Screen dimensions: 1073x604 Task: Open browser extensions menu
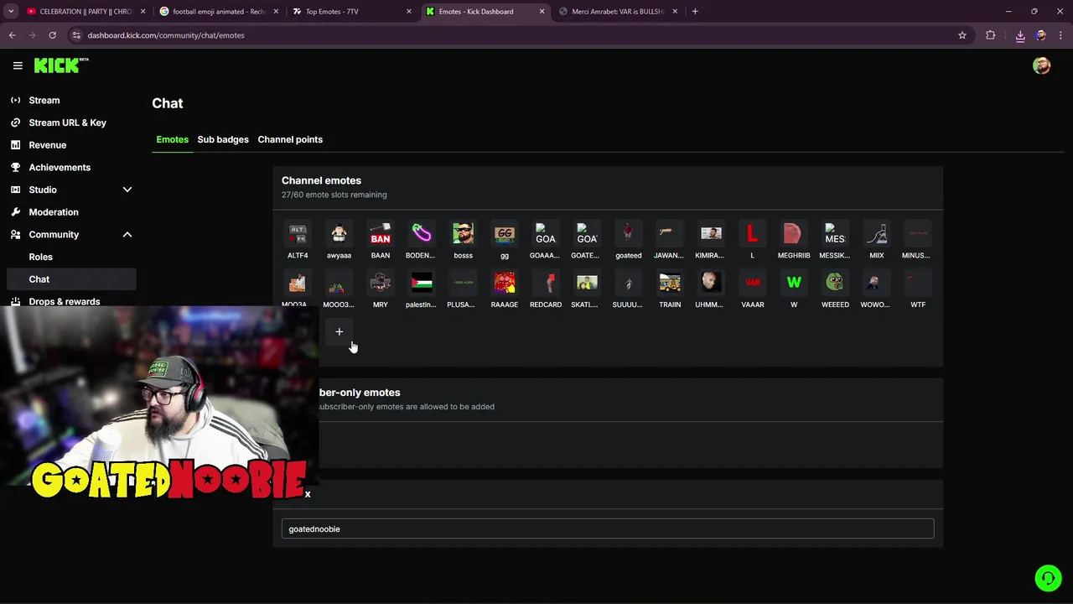991,35
